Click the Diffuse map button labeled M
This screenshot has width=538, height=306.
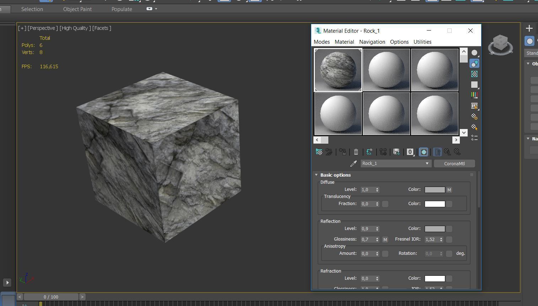tap(449, 190)
